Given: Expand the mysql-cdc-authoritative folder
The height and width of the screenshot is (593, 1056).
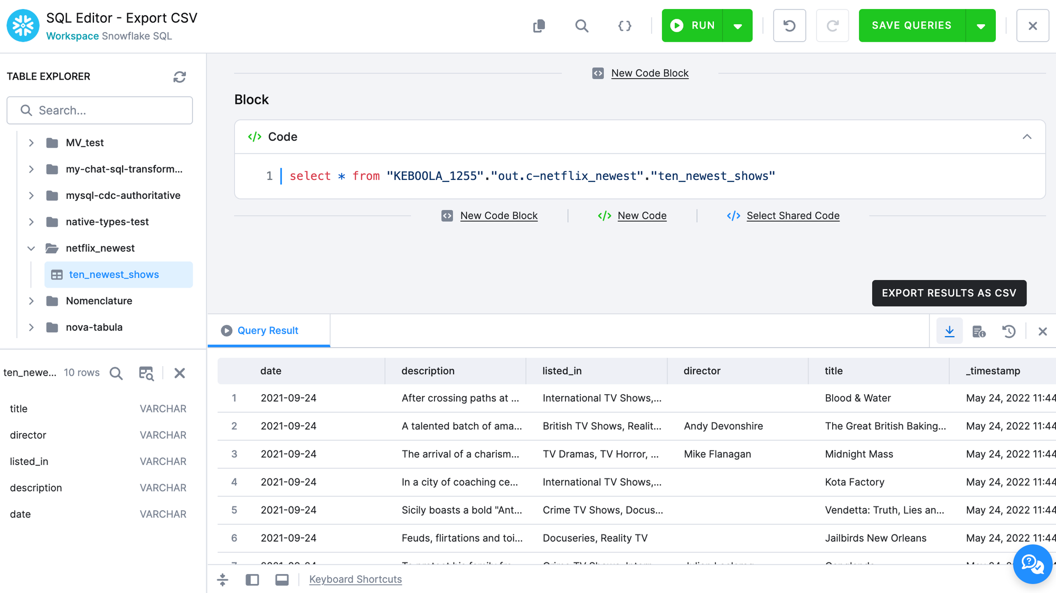Looking at the screenshot, I should tap(31, 195).
